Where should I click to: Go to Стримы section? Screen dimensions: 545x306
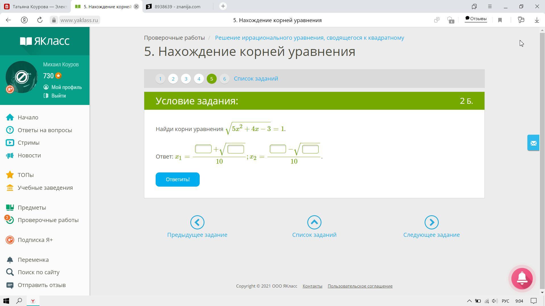pyautogui.click(x=28, y=143)
